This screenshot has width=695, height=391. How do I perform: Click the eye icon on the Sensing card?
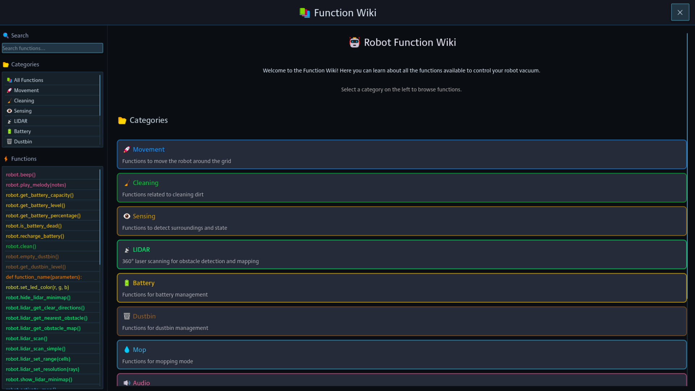[127, 216]
